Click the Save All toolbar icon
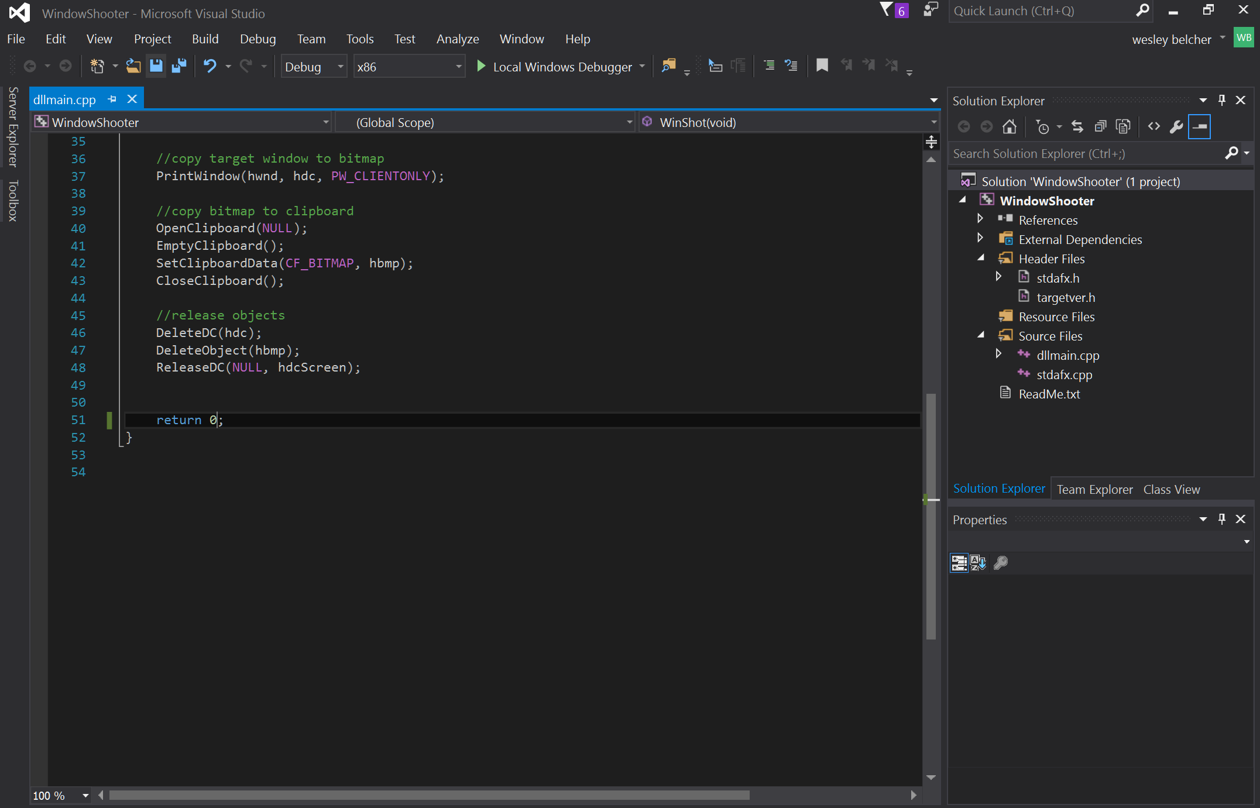 [x=179, y=66]
